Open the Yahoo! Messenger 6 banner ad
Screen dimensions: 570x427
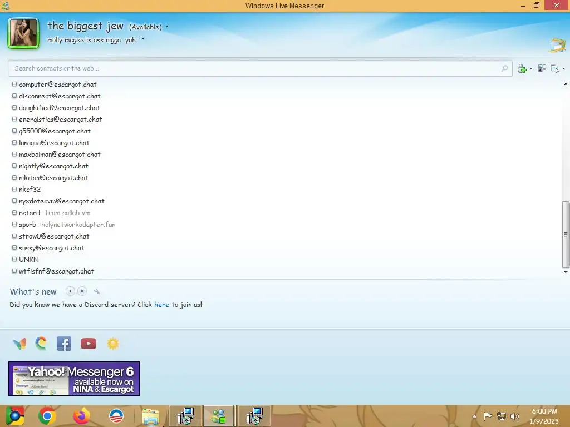coord(74,378)
